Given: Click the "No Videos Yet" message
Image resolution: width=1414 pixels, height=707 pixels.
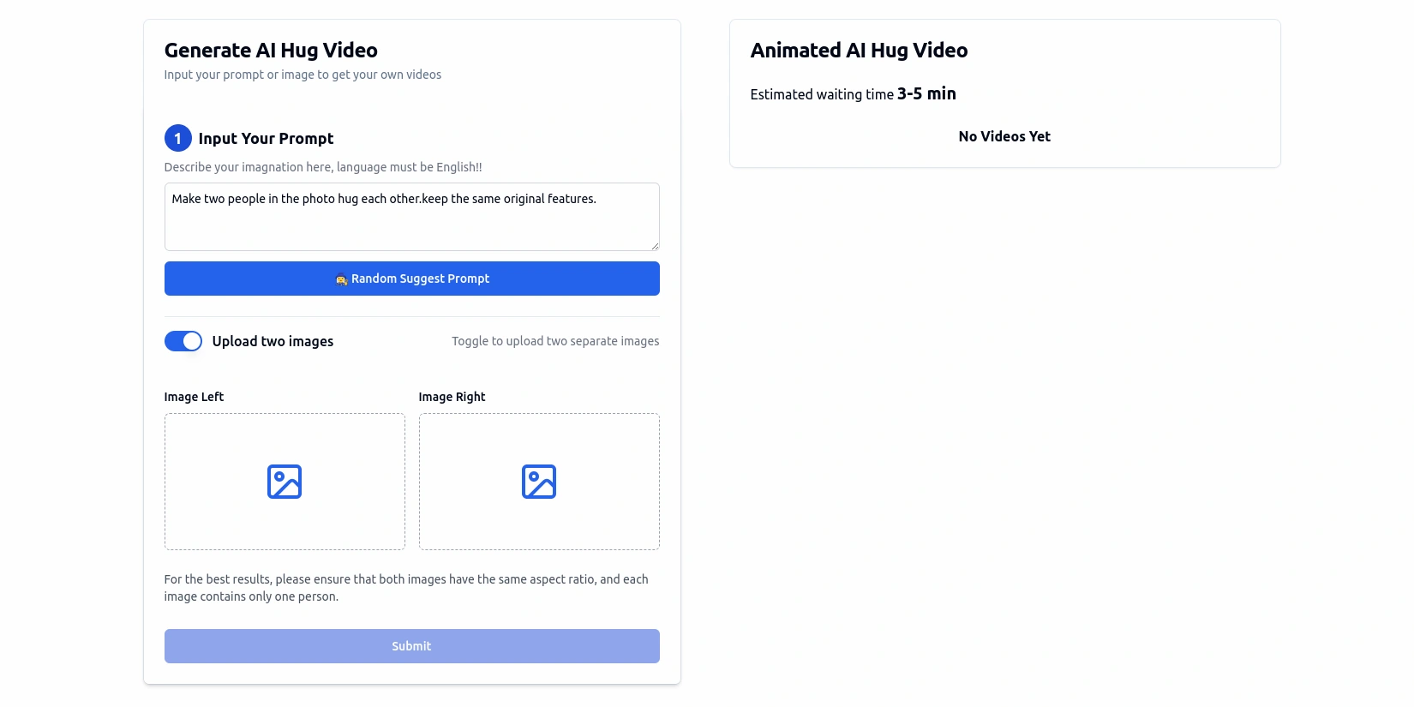Looking at the screenshot, I should tap(1004, 136).
